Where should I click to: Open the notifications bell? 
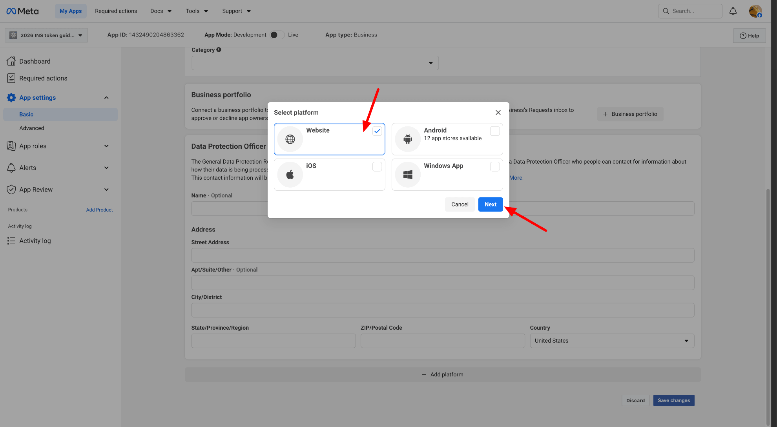733,11
